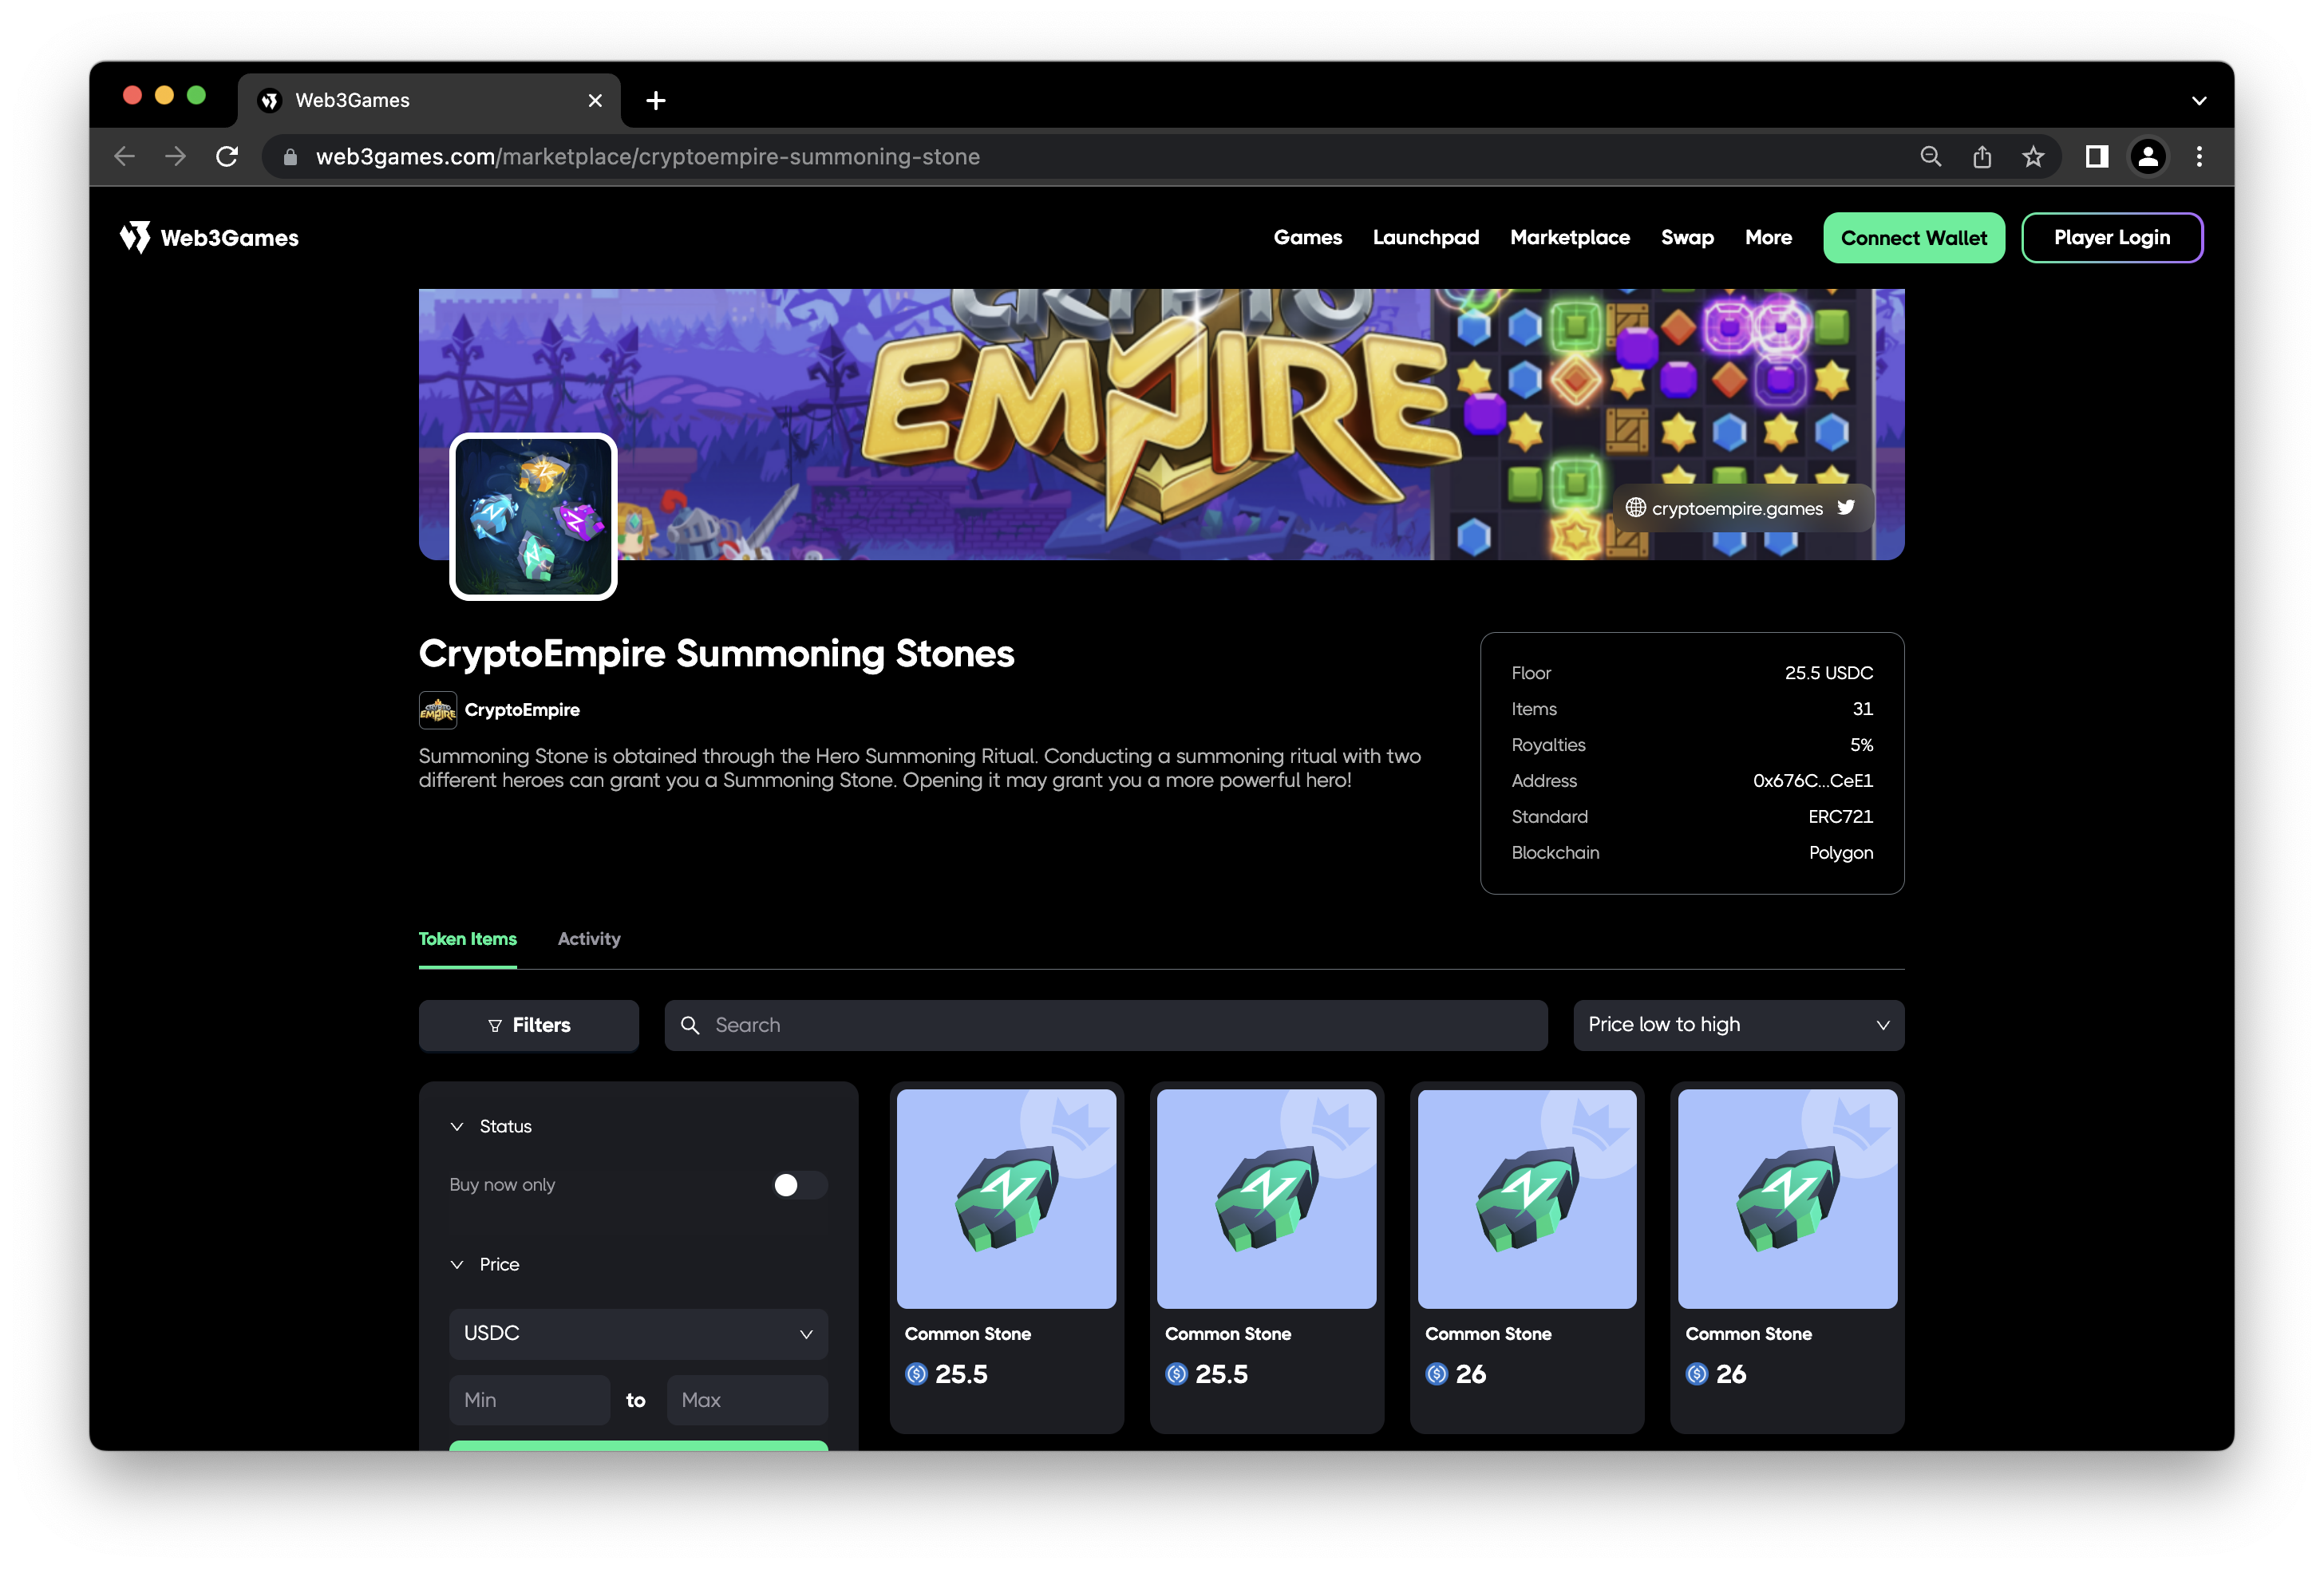
Task: Click the tab search chevron
Action: click(x=2198, y=100)
